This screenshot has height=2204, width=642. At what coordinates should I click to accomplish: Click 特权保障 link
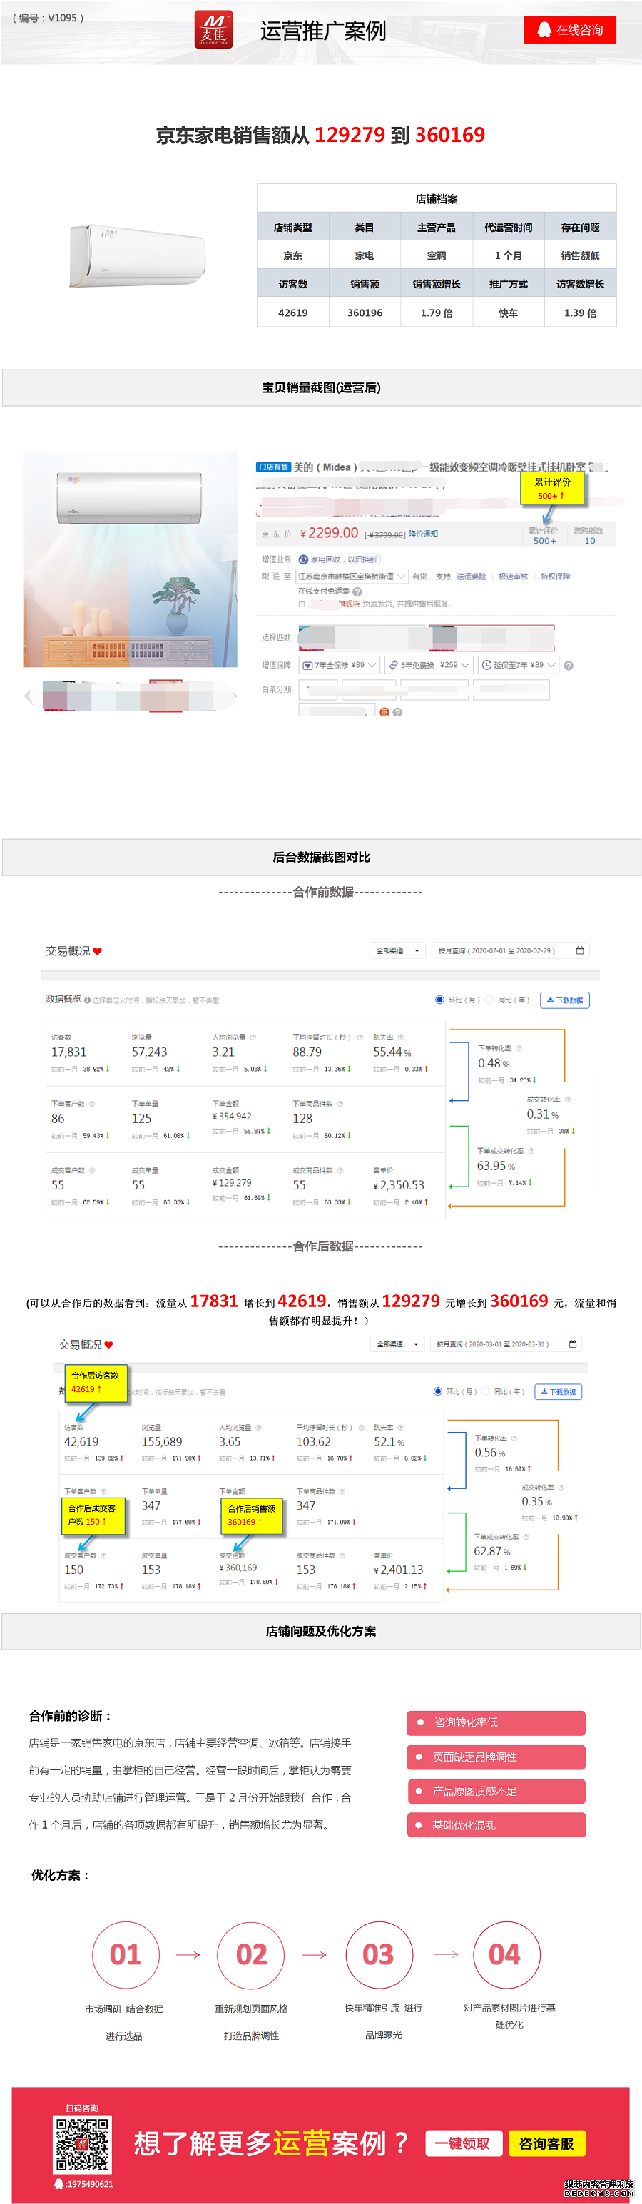tap(556, 577)
